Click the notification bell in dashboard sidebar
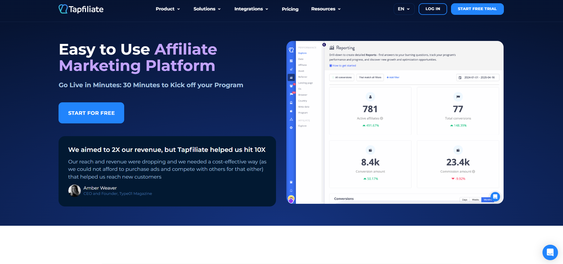 (x=291, y=190)
